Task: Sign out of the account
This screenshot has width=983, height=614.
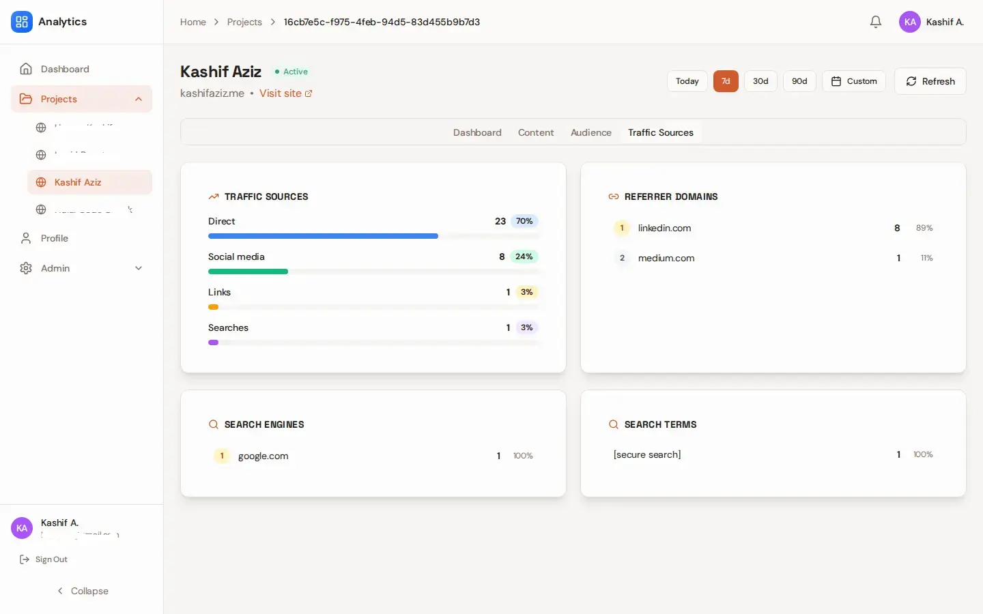Action: [43, 559]
